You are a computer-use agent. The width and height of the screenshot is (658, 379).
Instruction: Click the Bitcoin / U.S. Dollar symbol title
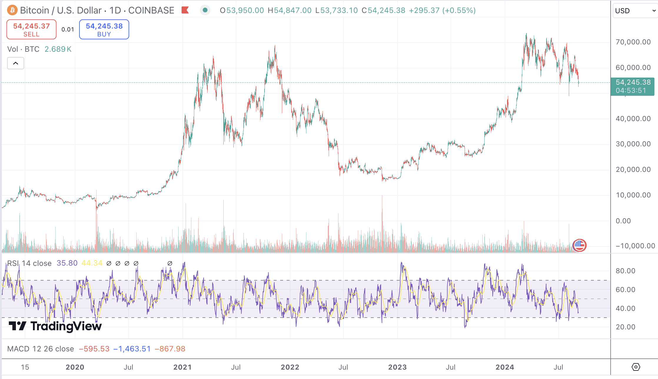click(61, 10)
